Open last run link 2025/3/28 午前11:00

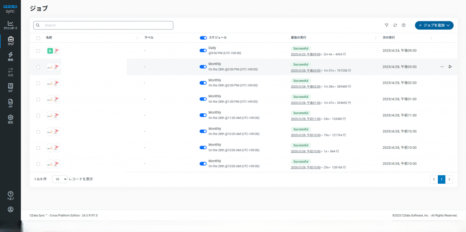click(305, 119)
